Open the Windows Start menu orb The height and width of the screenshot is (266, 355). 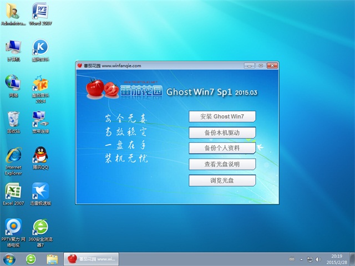click(9, 259)
